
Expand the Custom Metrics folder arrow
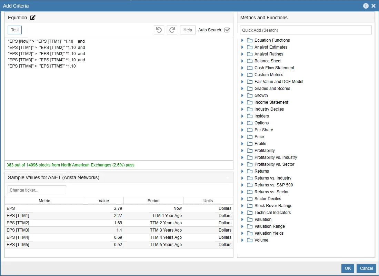(242, 75)
